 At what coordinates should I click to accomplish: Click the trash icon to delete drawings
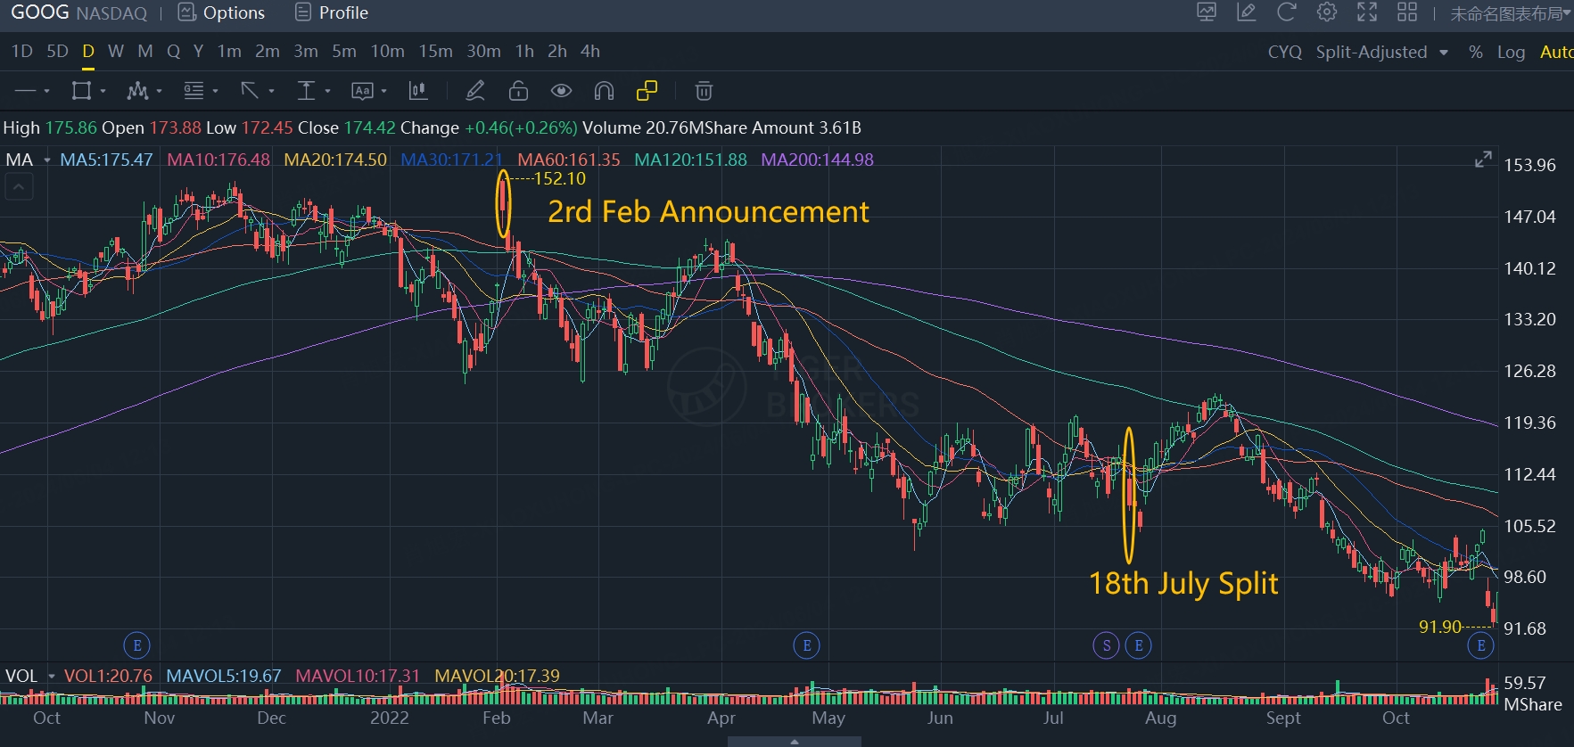pos(704,91)
